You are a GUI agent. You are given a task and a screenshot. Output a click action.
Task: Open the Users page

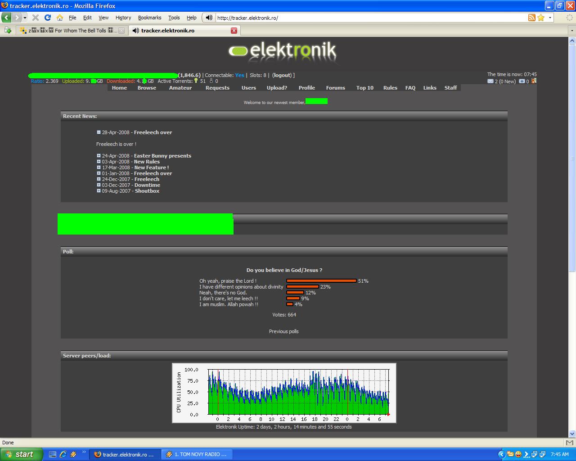tap(248, 88)
